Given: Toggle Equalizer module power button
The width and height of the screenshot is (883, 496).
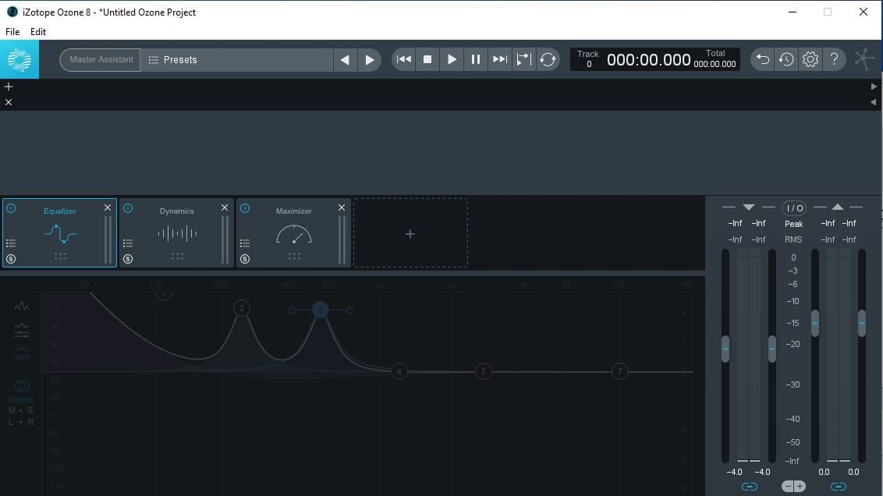Looking at the screenshot, I should (x=11, y=208).
